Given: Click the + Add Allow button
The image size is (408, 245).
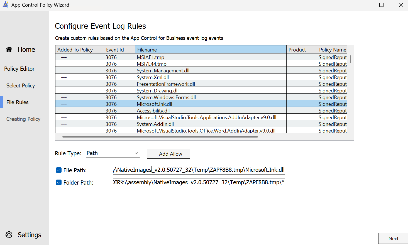Looking at the screenshot, I should pyautogui.click(x=168, y=154).
